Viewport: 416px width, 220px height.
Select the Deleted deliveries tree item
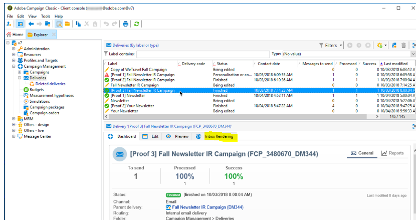click(50, 84)
